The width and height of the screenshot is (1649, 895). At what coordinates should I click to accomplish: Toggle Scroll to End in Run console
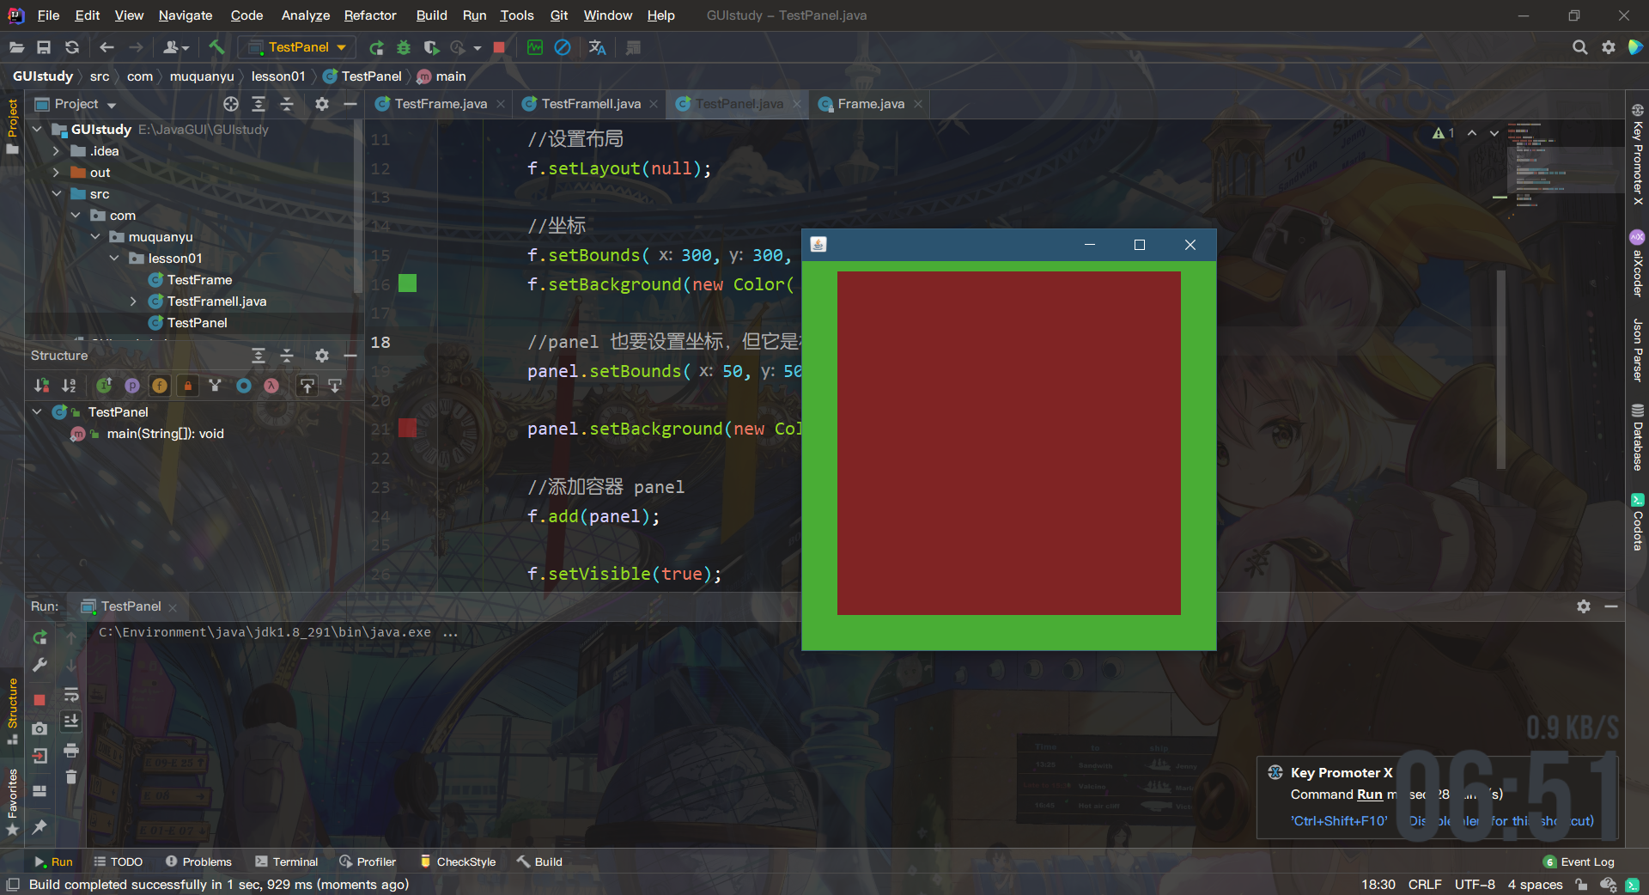[x=71, y=721]
